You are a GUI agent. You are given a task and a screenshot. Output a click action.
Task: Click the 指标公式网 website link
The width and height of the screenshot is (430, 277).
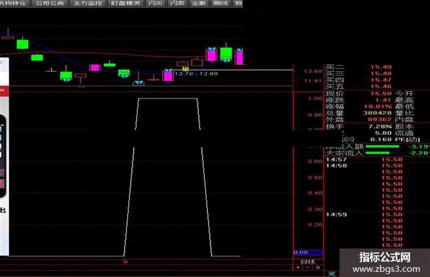(x=385, y=263)
